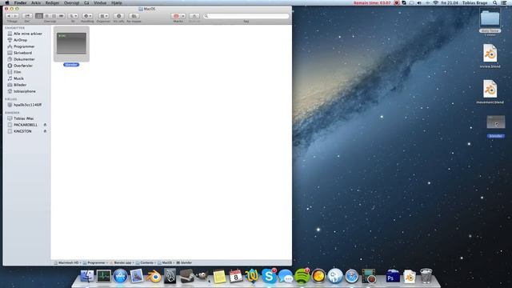Open the Hjælp menu
Viewport: 512px width, 288px height.
click(117, 2)
